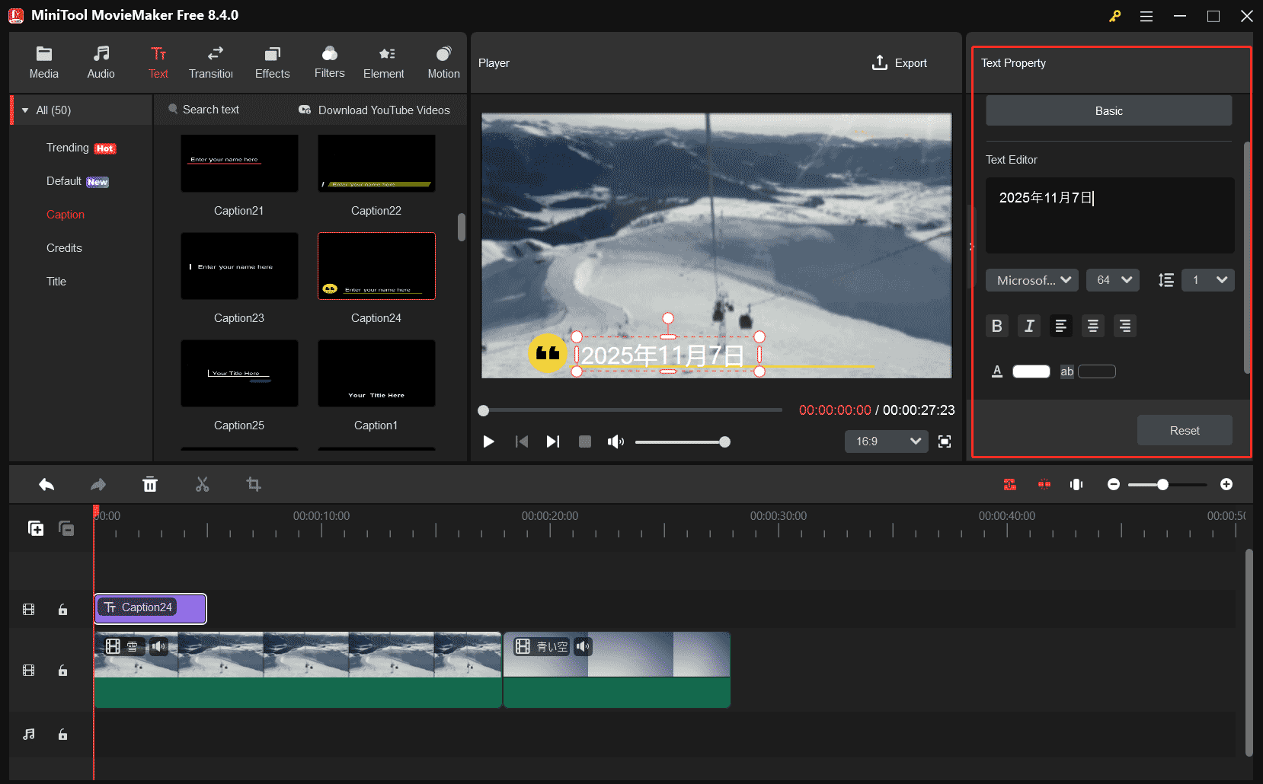This screenshot has height=784, width=1263.
Task: Mute the 青い空 clip's audio
Action: pyautogui.click(x=583, y=646)
